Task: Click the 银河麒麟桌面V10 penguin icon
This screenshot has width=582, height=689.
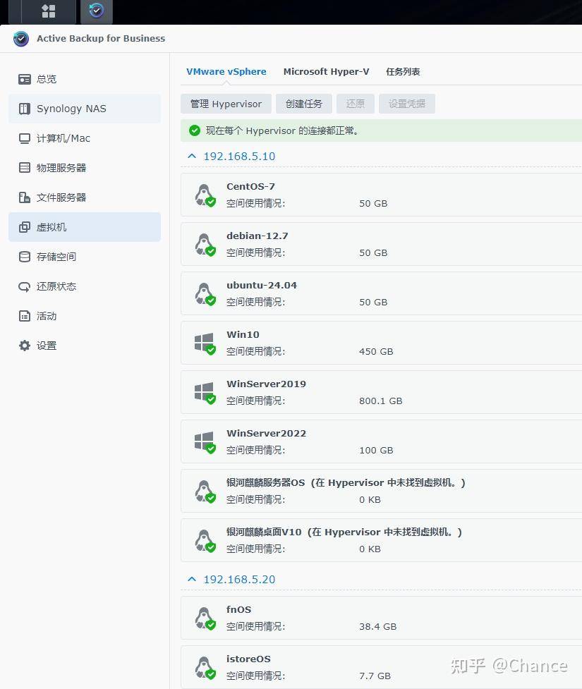Action: tap(205, 540)
